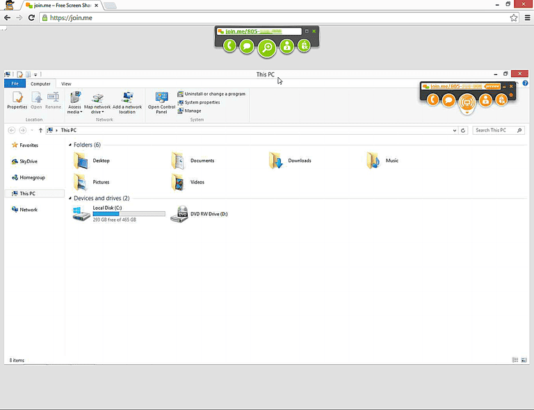This screenshot has height=410, width=534.
Task: Select the Local Disk (C:) drive
Action: click(x=118, y=213)
